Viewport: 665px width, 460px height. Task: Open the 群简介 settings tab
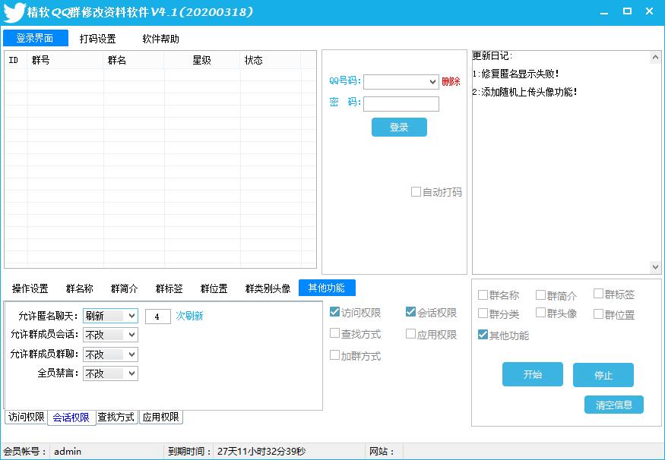click(x=125, y=289)
